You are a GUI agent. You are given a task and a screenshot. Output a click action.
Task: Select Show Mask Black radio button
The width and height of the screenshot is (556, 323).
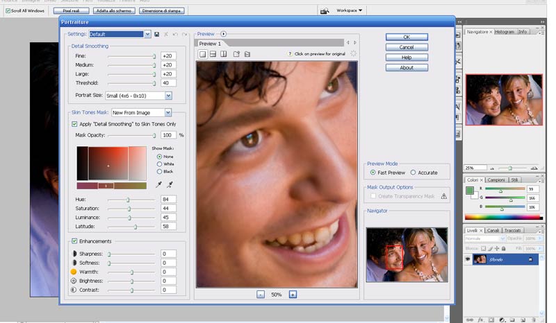(x=159, y=172)
